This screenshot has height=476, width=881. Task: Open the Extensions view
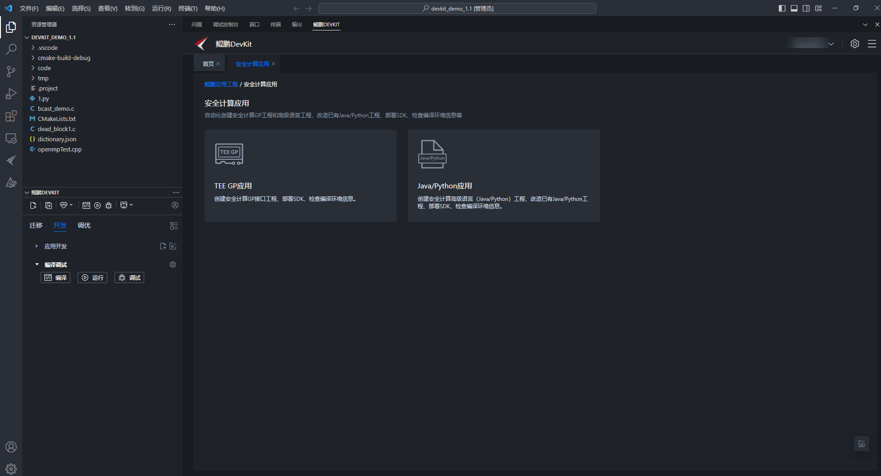[x=11, y=116]
